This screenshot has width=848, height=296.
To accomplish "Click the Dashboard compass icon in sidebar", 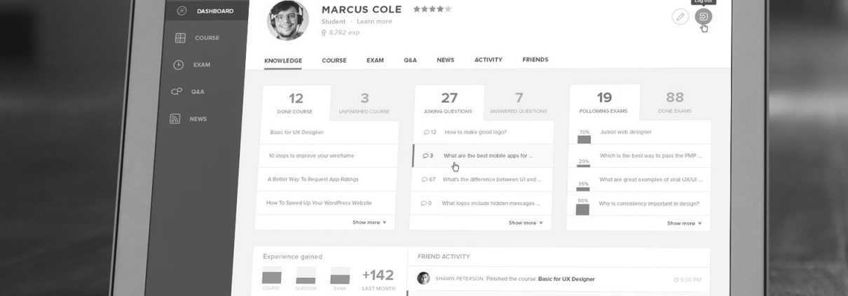I will (x=182, y=10).
